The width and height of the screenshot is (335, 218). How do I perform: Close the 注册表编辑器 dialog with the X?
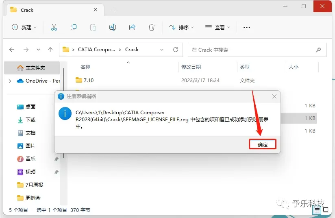coord(274,96)
